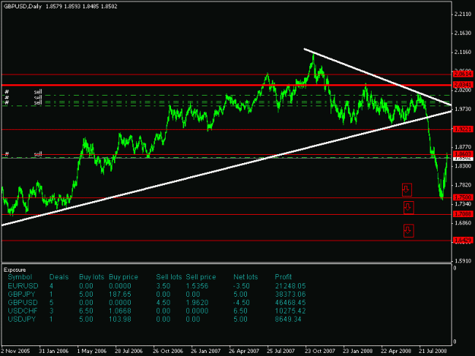The width and height of the screenshot is (475, 356).
Task: Select the GBPUSD symbol in Exposure table
Action: pos(23,302)
